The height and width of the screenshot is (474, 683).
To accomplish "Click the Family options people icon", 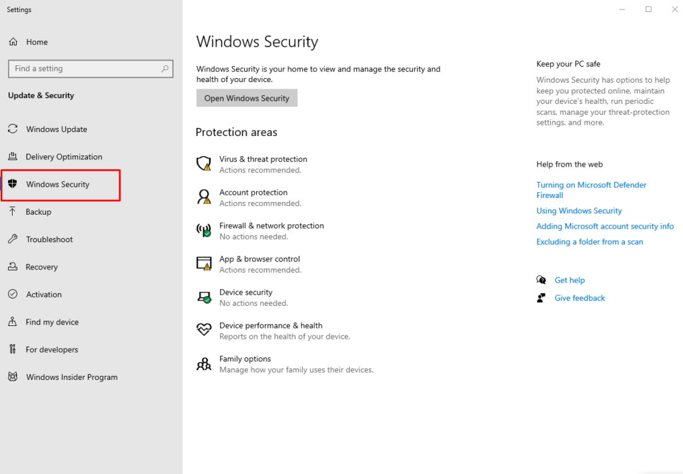I will click(x=203, y=363).
